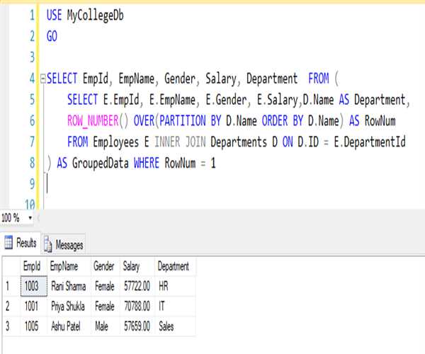
Task: Click the Gender column header
Action: pos(104,267)
